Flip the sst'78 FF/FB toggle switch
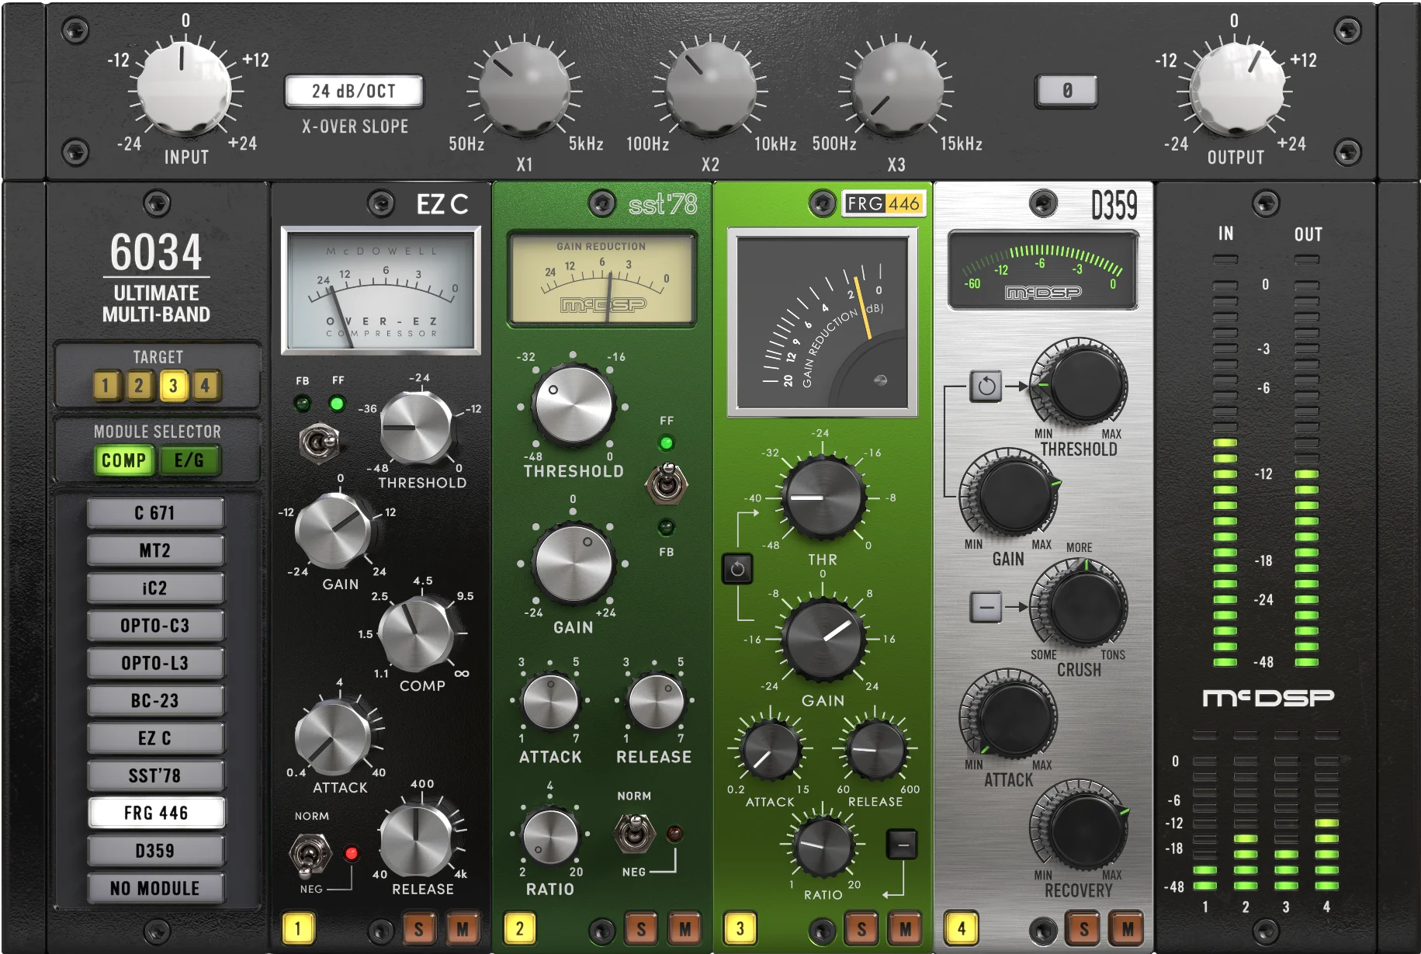The image size is (1421, 954). (x=666, y=484)
